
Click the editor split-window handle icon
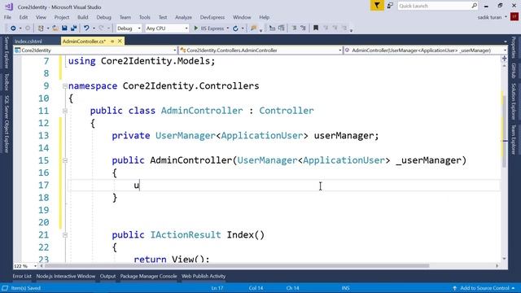point(504,59)
